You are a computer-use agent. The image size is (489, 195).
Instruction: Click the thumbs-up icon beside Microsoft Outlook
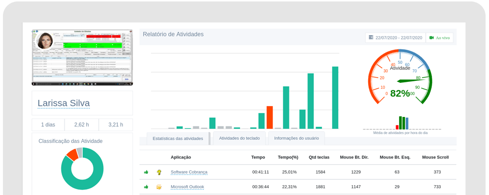(146, 187)
